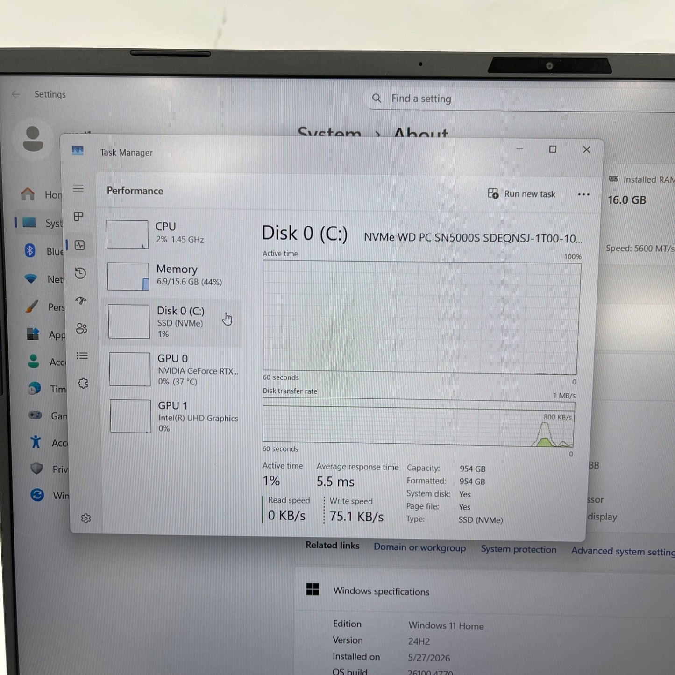Click the 5/27/2026 installed on date
This screenshot has height=675, width=675.
pyautogui.click(x=429, y=658)
